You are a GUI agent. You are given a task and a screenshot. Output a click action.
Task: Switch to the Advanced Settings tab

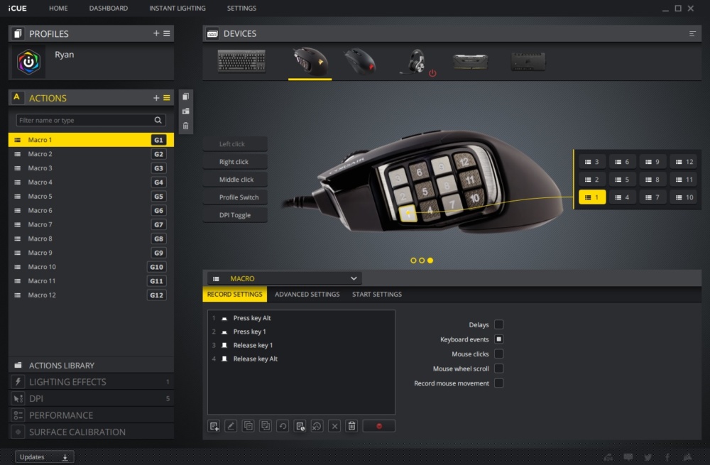(307, 295)
